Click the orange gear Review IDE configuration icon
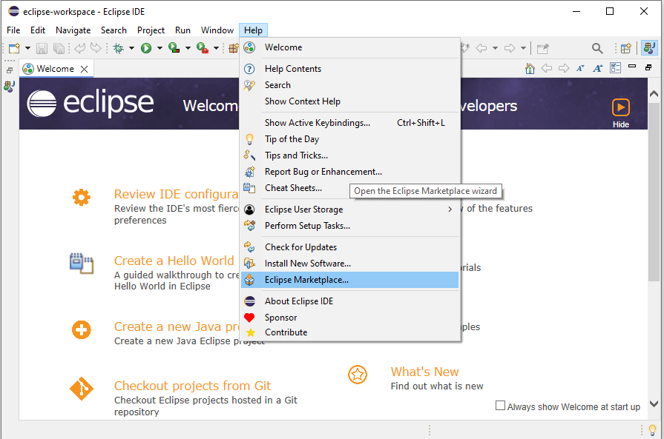The image size is (664, 439). point(82,198)
